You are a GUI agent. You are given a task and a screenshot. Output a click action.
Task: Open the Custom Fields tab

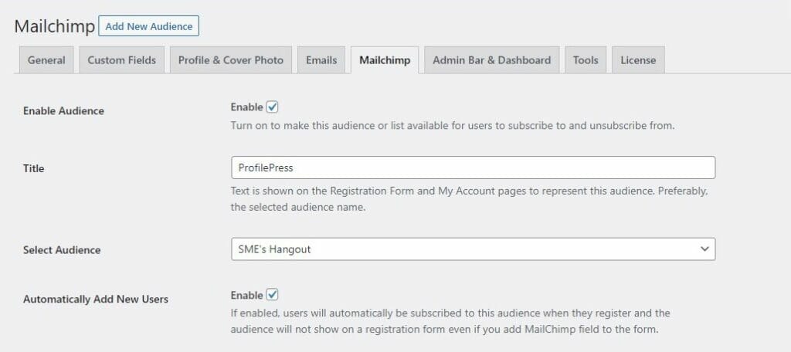click(121, 60)
